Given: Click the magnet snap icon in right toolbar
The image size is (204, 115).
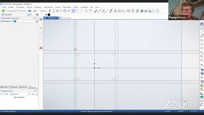Looking at the screenshot, I should point(202,24).
